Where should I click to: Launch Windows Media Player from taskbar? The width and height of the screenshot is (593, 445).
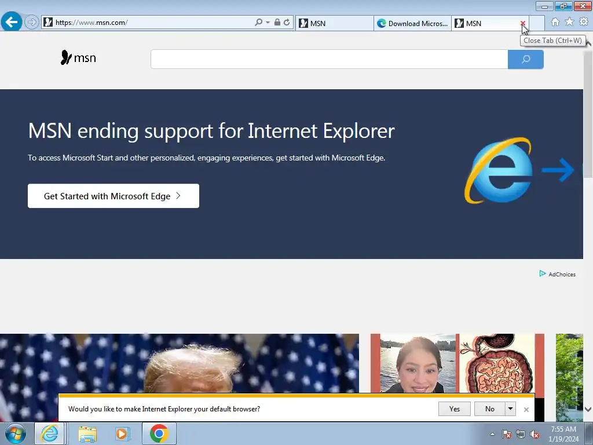[x=122, y=433]
